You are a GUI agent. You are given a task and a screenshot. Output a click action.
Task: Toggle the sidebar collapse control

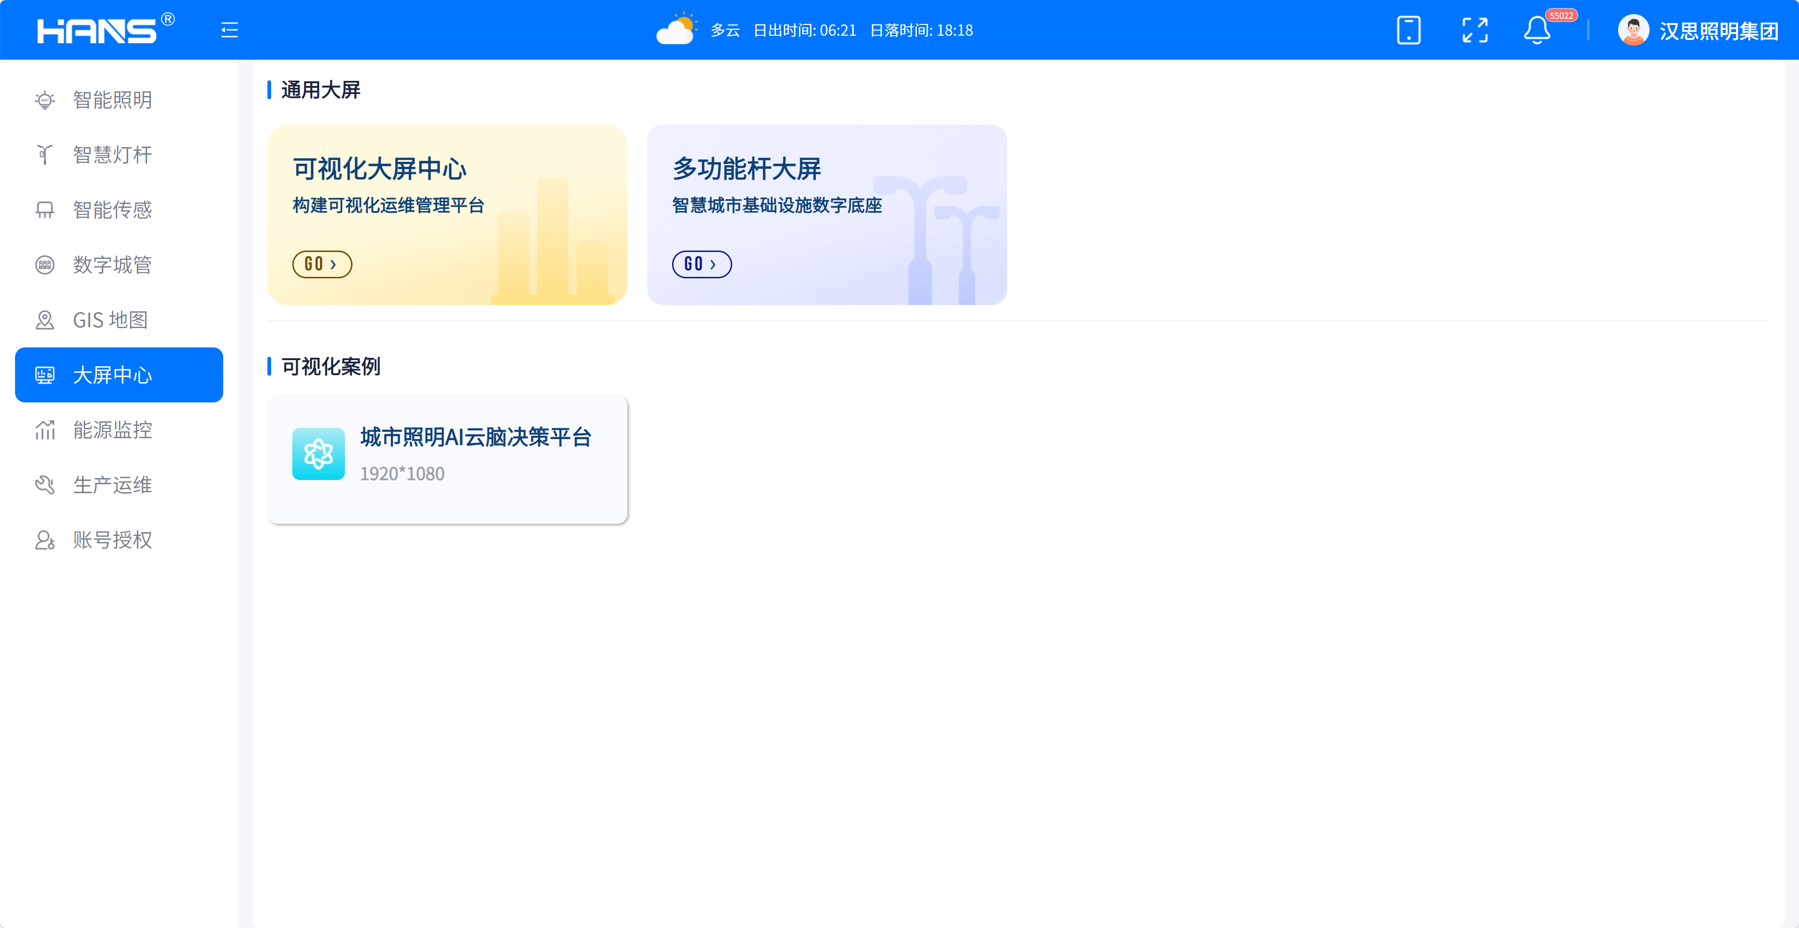(x=228, y=30)
